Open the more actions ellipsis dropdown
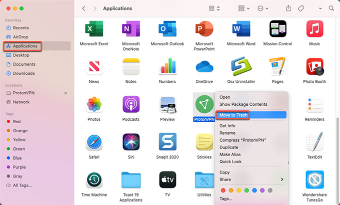Image resolution: width=340 pixels, height=205 pixels. click(263, 8)
